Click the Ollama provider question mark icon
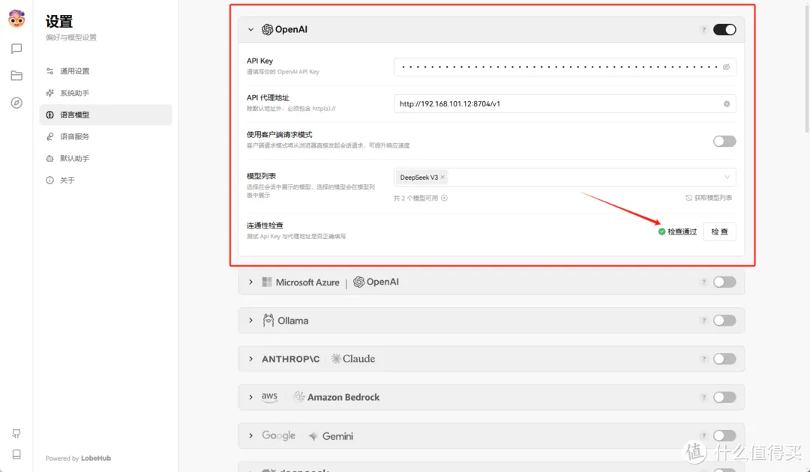Image resolution: width=810 pixels, height=472 pixels. [x=703, y=320]
